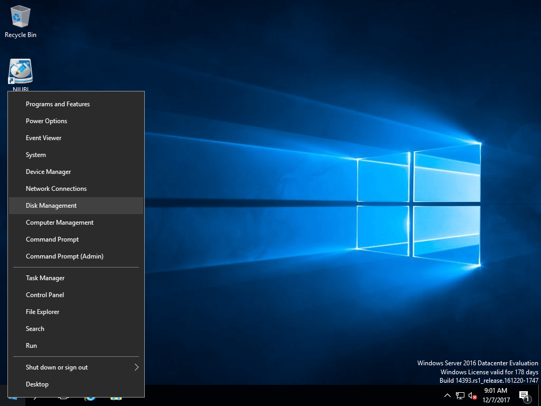Open the network status tray icon

click(x=460, y=395)
